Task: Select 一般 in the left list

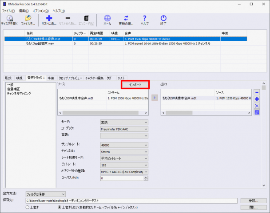Action: pos(10,85)
